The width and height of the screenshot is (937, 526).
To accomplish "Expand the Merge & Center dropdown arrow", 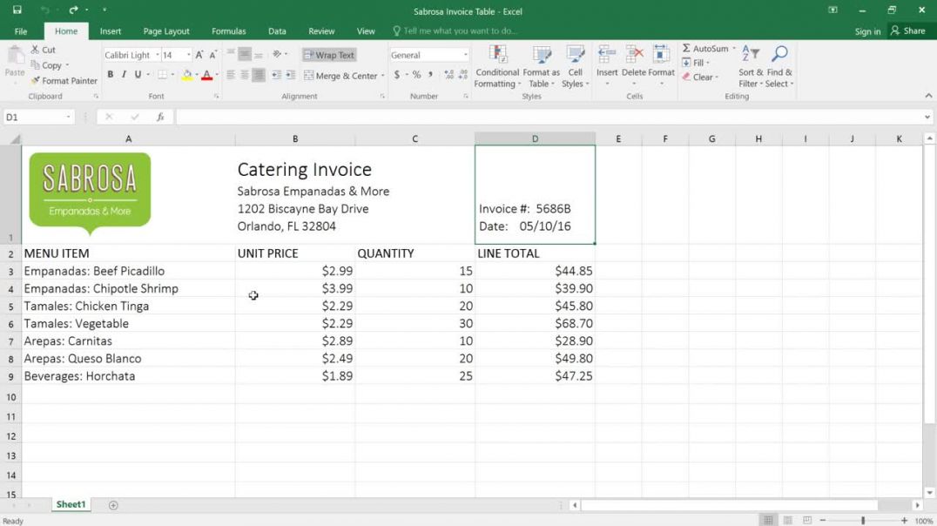I will point(382,76).
